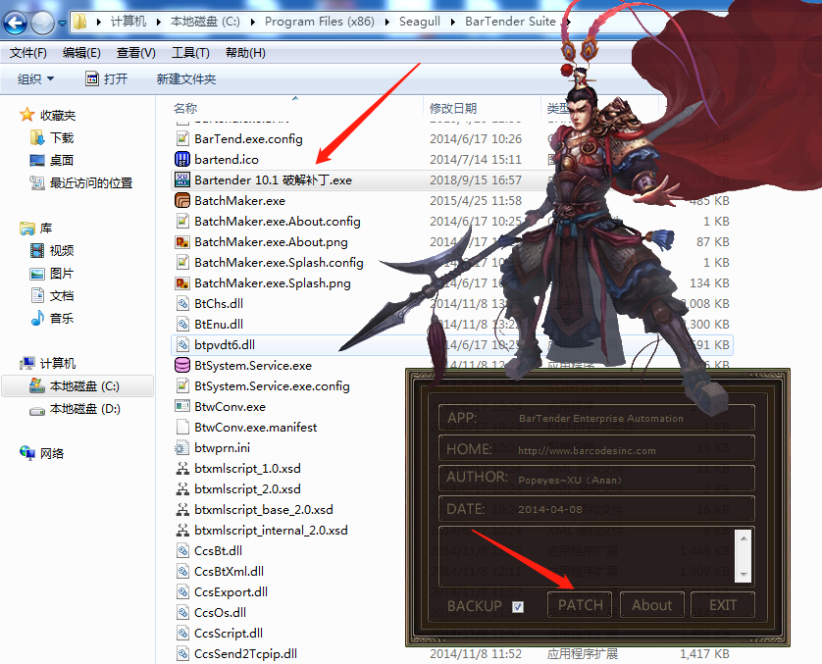The width and height of the screenshot is (822, 664).
Task: Sort by the 修改日期 column header
Action: (x=453, y=109)
